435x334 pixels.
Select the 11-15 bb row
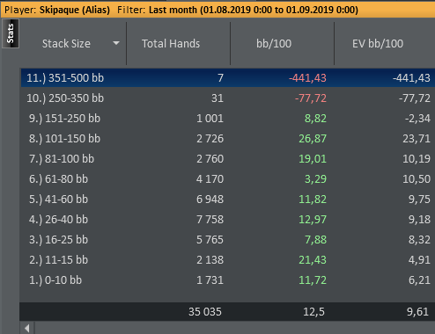[x=228, y=260]
